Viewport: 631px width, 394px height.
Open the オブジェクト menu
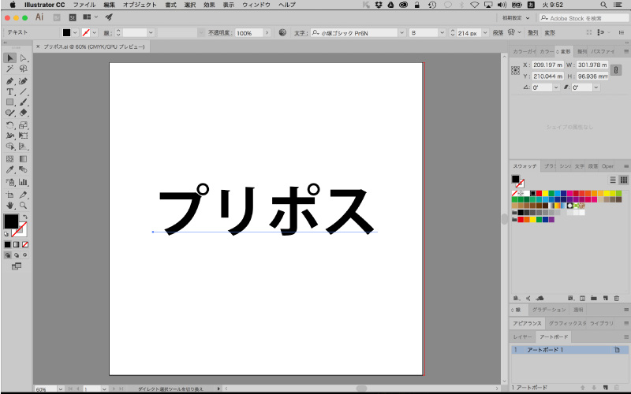coord(140,5)
